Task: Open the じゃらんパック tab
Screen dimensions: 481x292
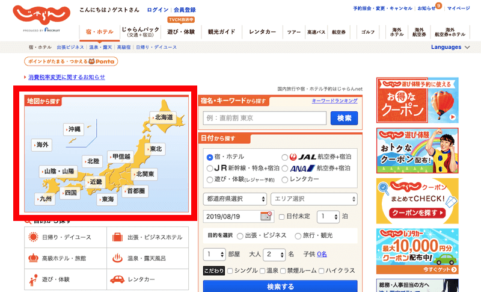Action: coord(141,32)
